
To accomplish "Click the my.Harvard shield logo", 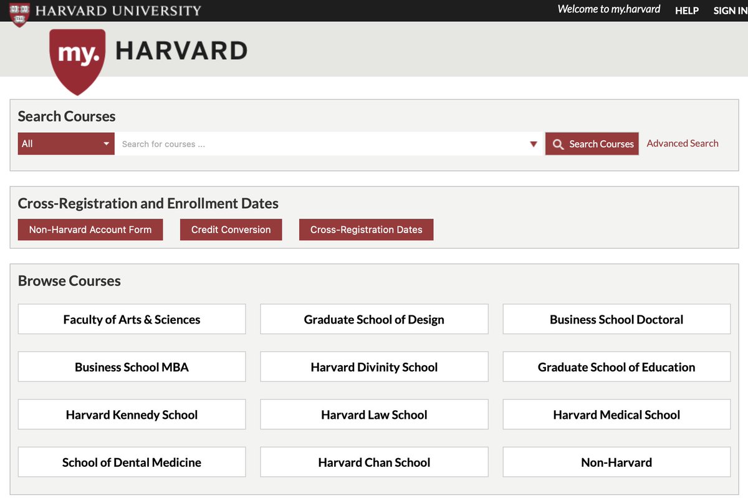I will coord(78,61).
